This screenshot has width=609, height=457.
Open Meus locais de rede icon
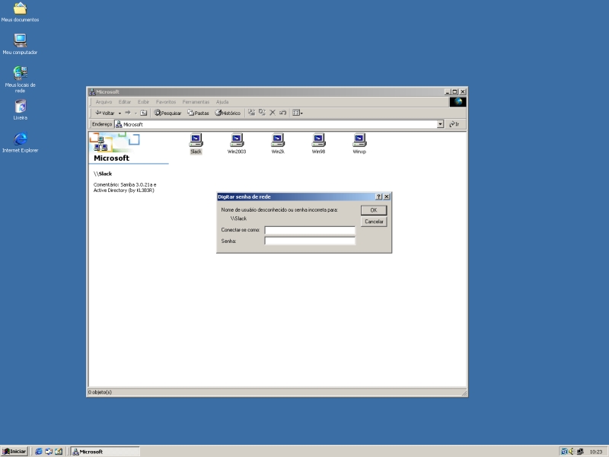[x=20, y=73]
